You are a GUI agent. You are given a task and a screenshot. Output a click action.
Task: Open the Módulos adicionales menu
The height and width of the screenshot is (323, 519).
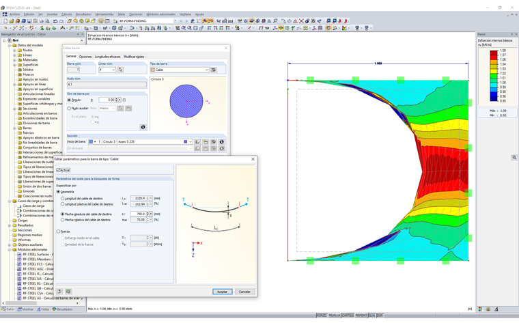pyautogui.click(x=161, y=14)
